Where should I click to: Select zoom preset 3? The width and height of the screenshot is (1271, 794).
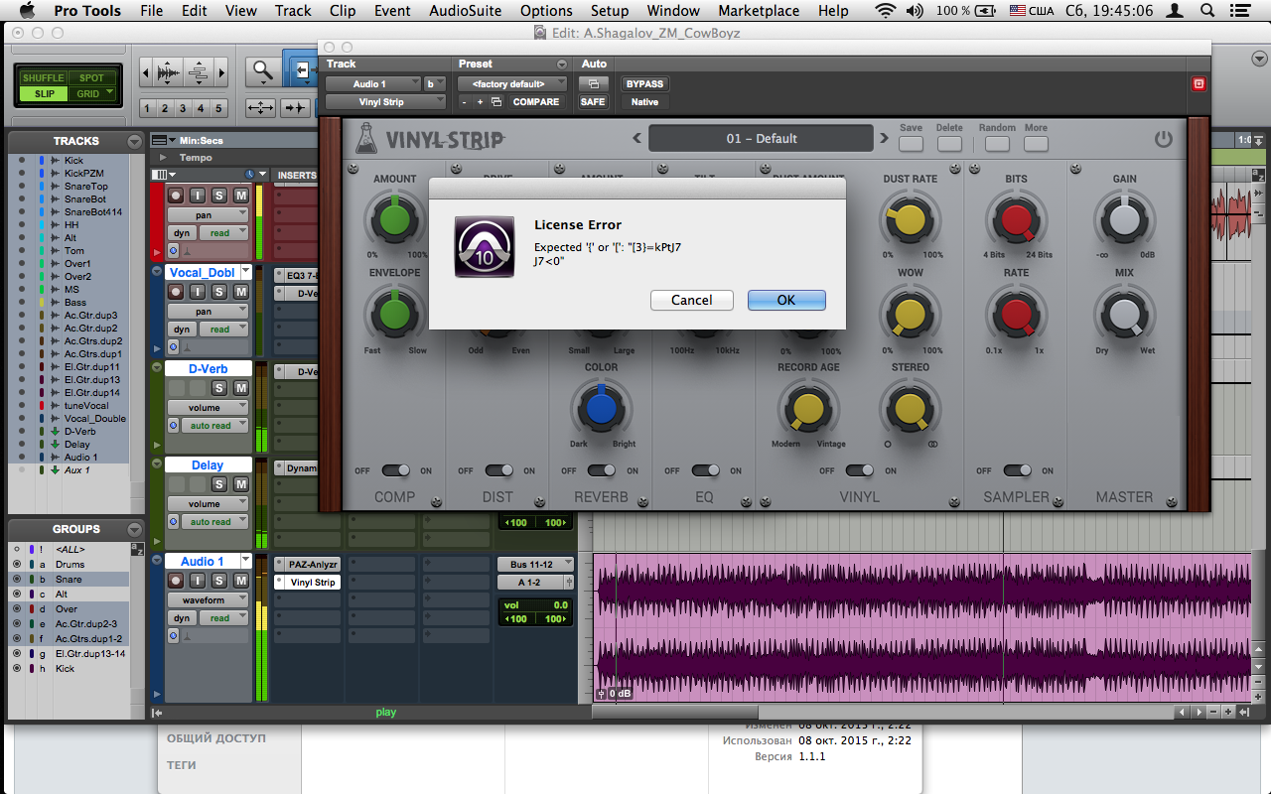click(x=183, y=108)
